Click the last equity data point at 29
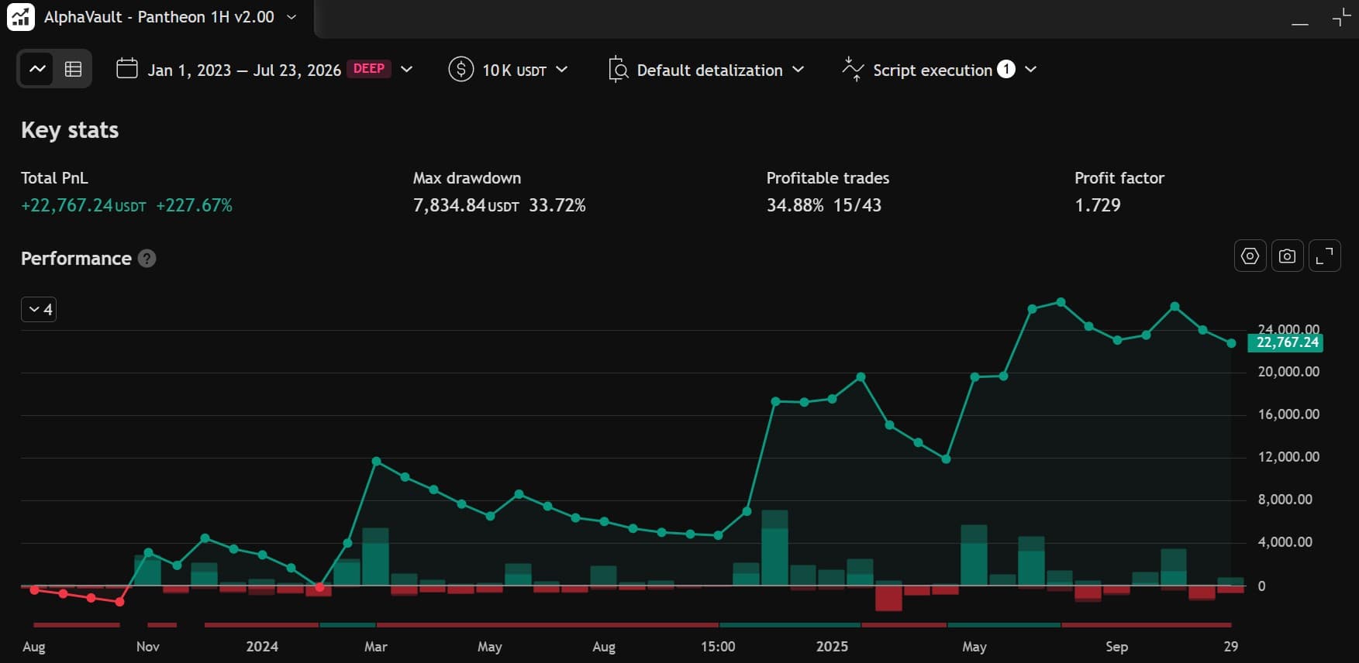The image size is (1359, 663). pyautogui.click(x=1231, y=343)
